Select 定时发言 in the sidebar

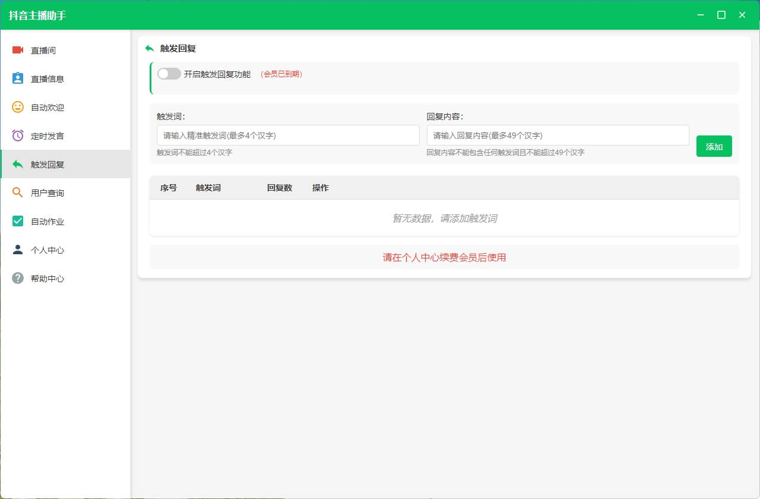coord(65,135)
